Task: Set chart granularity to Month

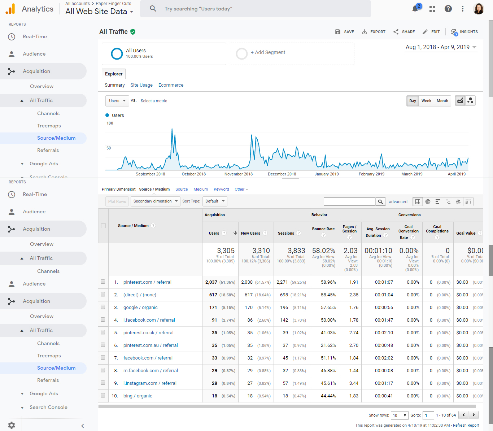Action: point(442,101)
